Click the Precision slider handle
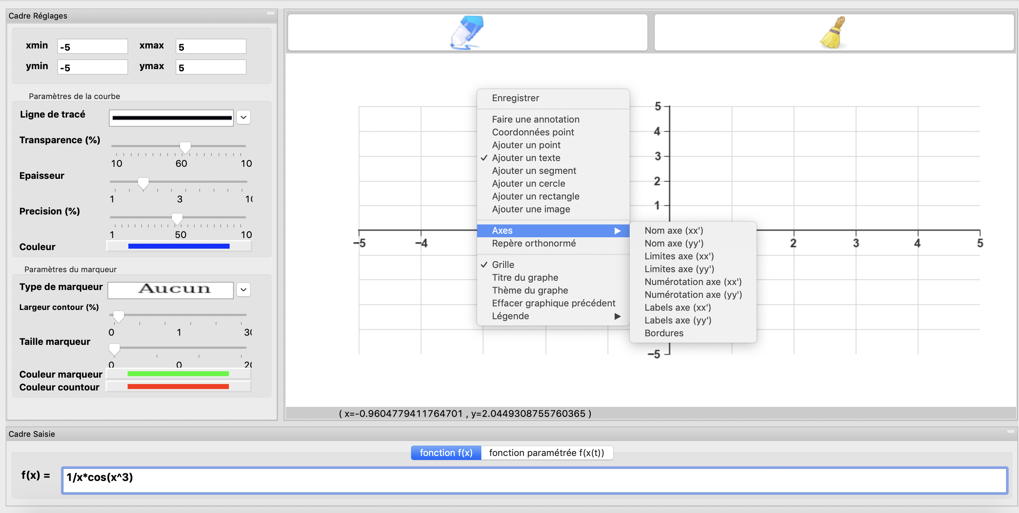The height and width of the screenshot is (513, 1019). click(177, 219)
